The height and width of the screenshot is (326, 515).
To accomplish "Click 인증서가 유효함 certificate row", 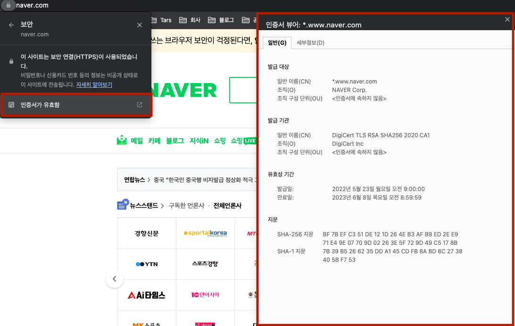I will pos(76,105).
